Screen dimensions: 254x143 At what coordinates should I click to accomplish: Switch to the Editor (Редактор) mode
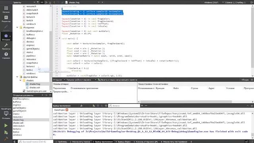[6, 19]
